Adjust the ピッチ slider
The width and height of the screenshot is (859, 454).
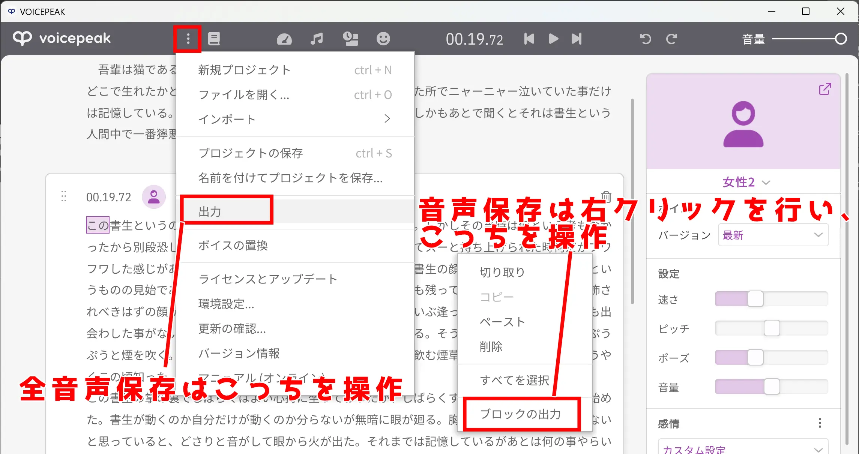[772, 328]
